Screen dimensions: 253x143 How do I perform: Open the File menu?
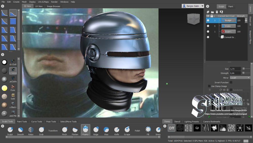click(3, 2)
